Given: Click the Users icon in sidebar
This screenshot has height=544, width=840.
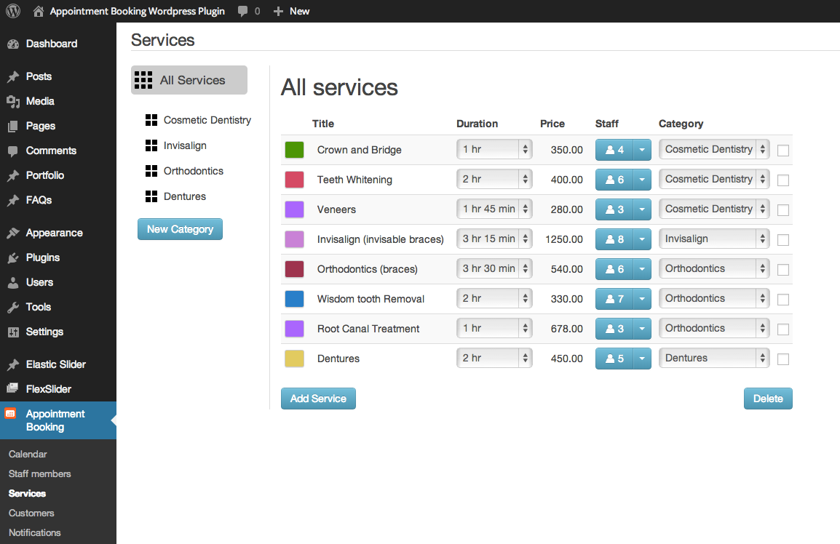Looking at the screenshot, I should [12, 282].
